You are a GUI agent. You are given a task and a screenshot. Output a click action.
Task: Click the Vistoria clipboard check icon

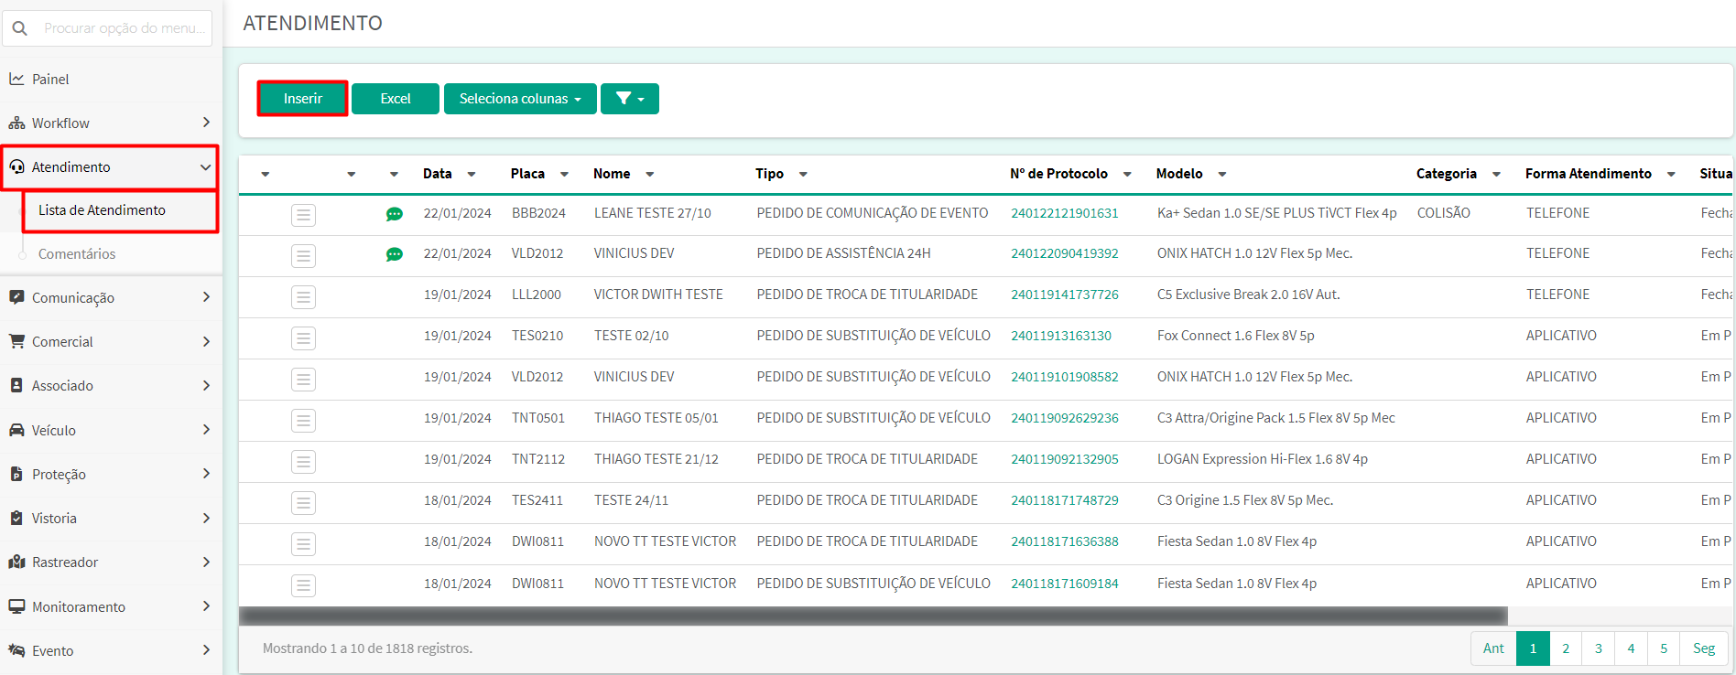[x=16, y=518]
